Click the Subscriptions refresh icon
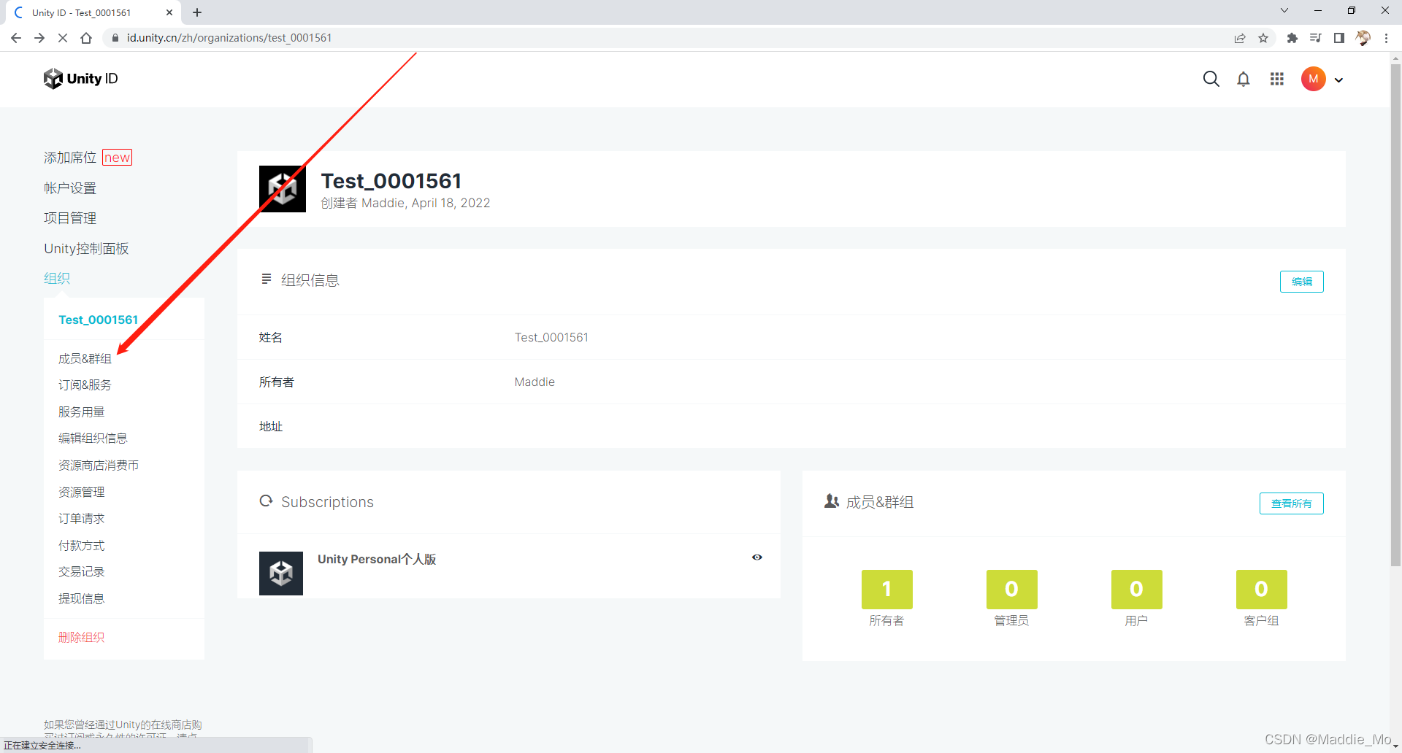 click(x=266, y=501)
